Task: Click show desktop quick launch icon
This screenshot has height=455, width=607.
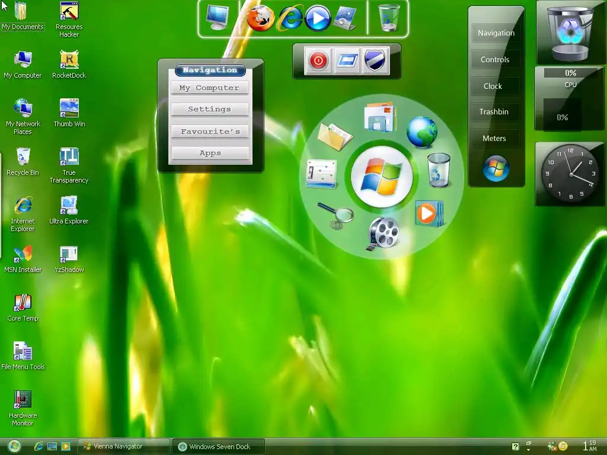Action: [x=52, y=446]
